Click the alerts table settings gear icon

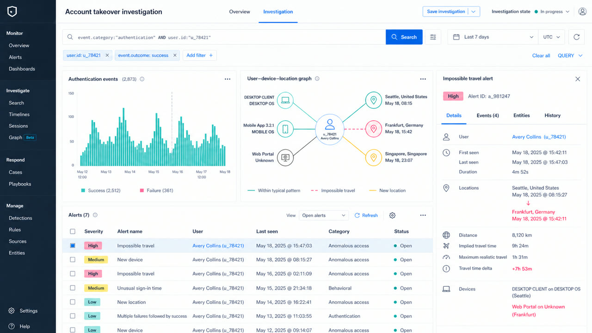tap(392, 216)
